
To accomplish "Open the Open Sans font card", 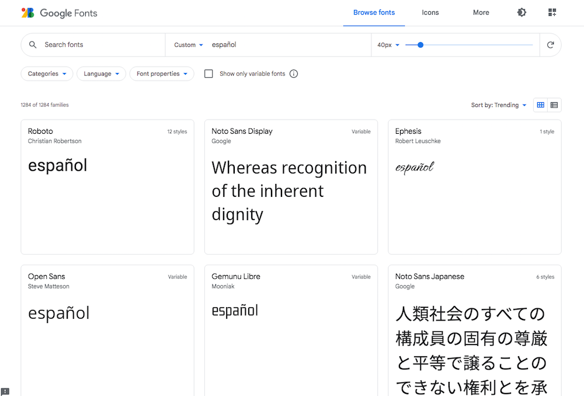I will 107,330.
